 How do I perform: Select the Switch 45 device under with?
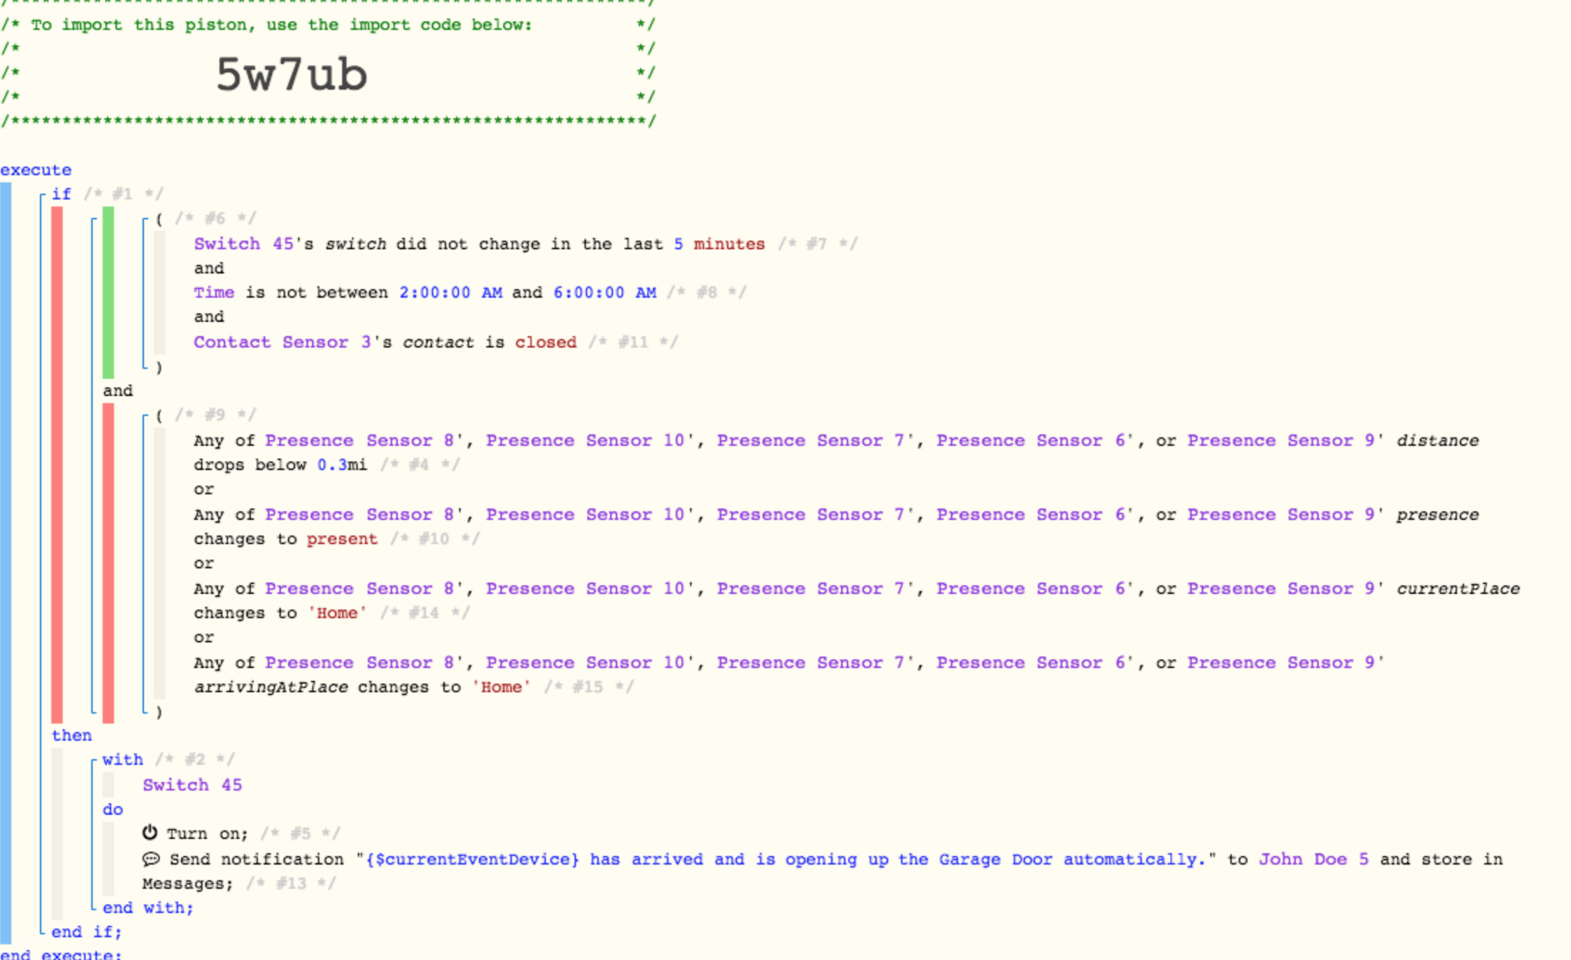192,785
